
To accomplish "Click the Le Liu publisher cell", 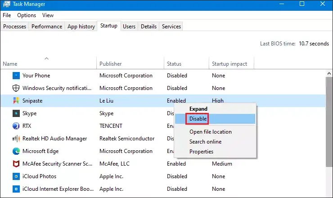I will pyautogui.click(x=106, y=101).
